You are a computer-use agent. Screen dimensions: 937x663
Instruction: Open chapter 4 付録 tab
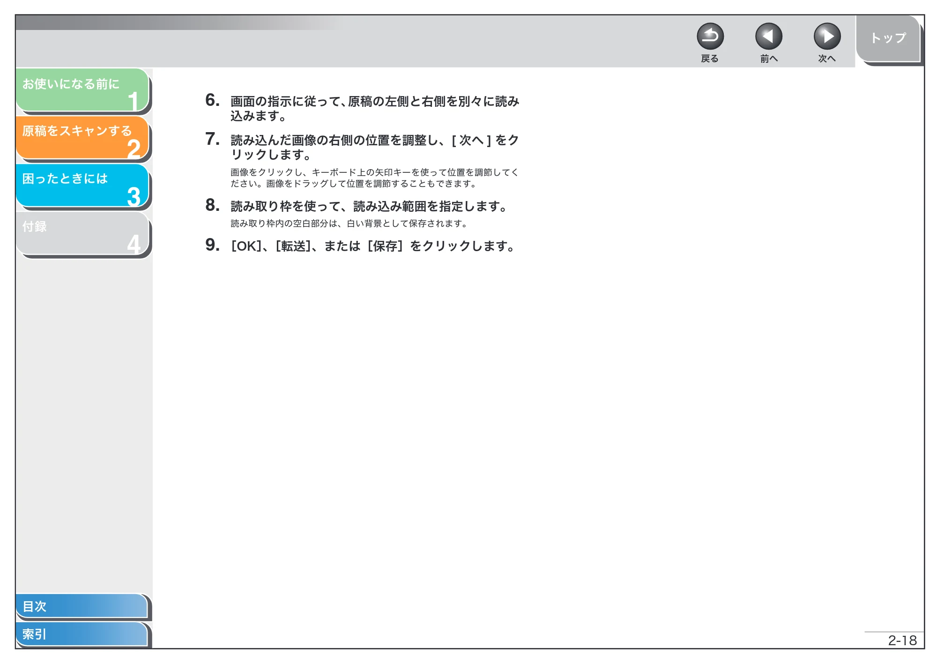coord(82,233)
